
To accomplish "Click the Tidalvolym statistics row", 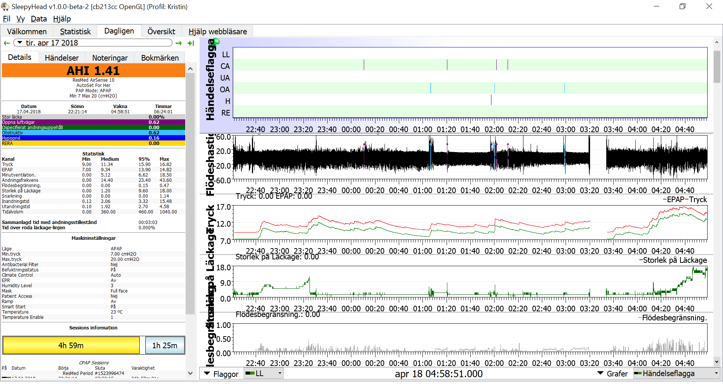I will (x=93, y=212).
